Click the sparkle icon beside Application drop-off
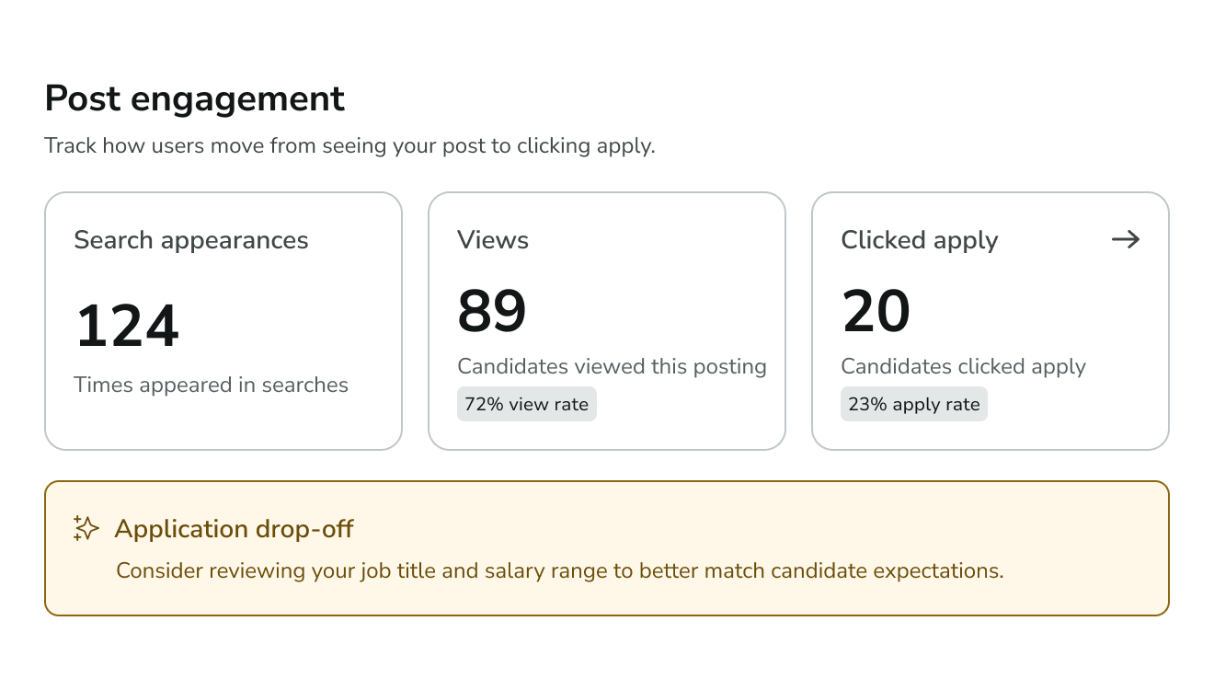This screenshot has height=690, width=1214. point(86,528)
